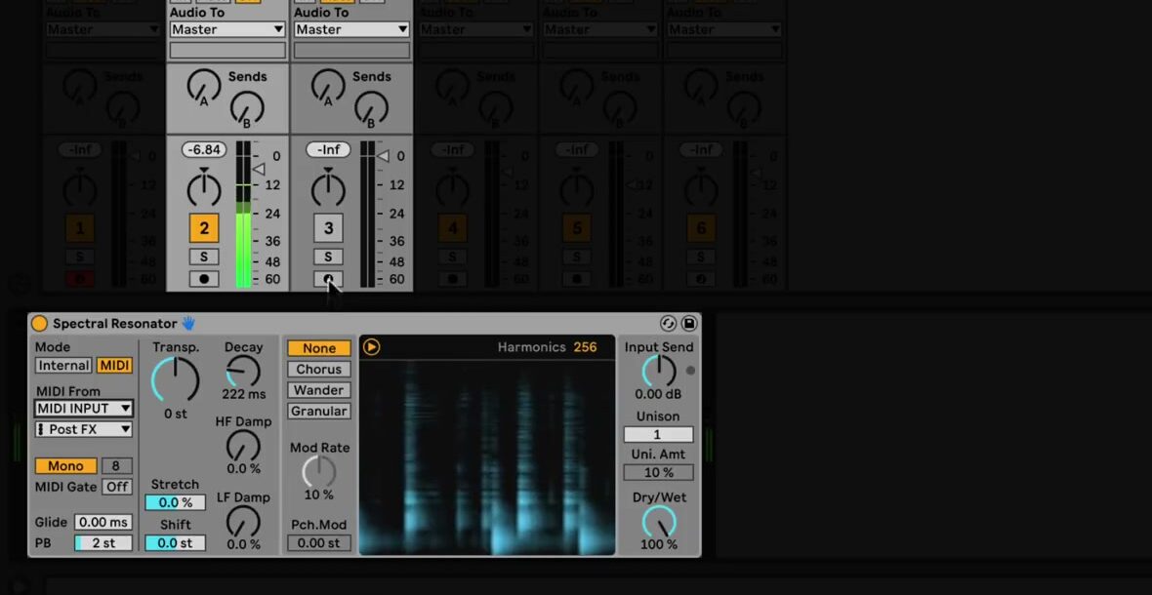Toggle dimmed track 1 activator button
The width and height of the screenshot is (1152, 595).
[x=79, y=228]
